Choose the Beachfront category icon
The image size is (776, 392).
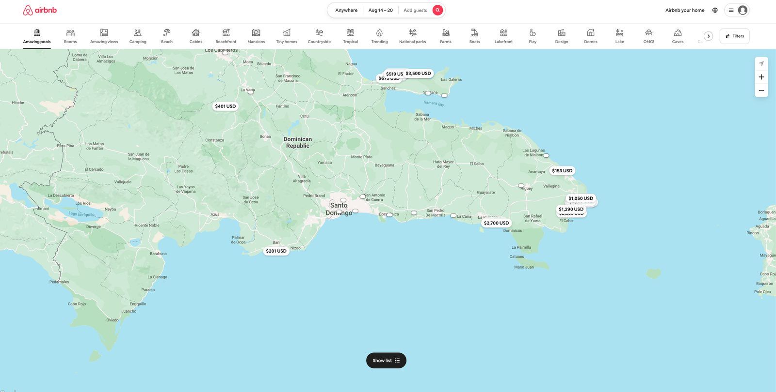tap(226, 33)
